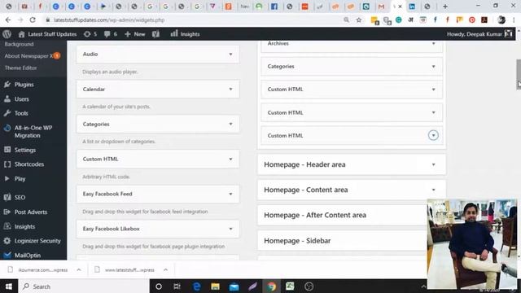
Task: Visit Latest Stuff Updates site home
Action: pos(47,34)
